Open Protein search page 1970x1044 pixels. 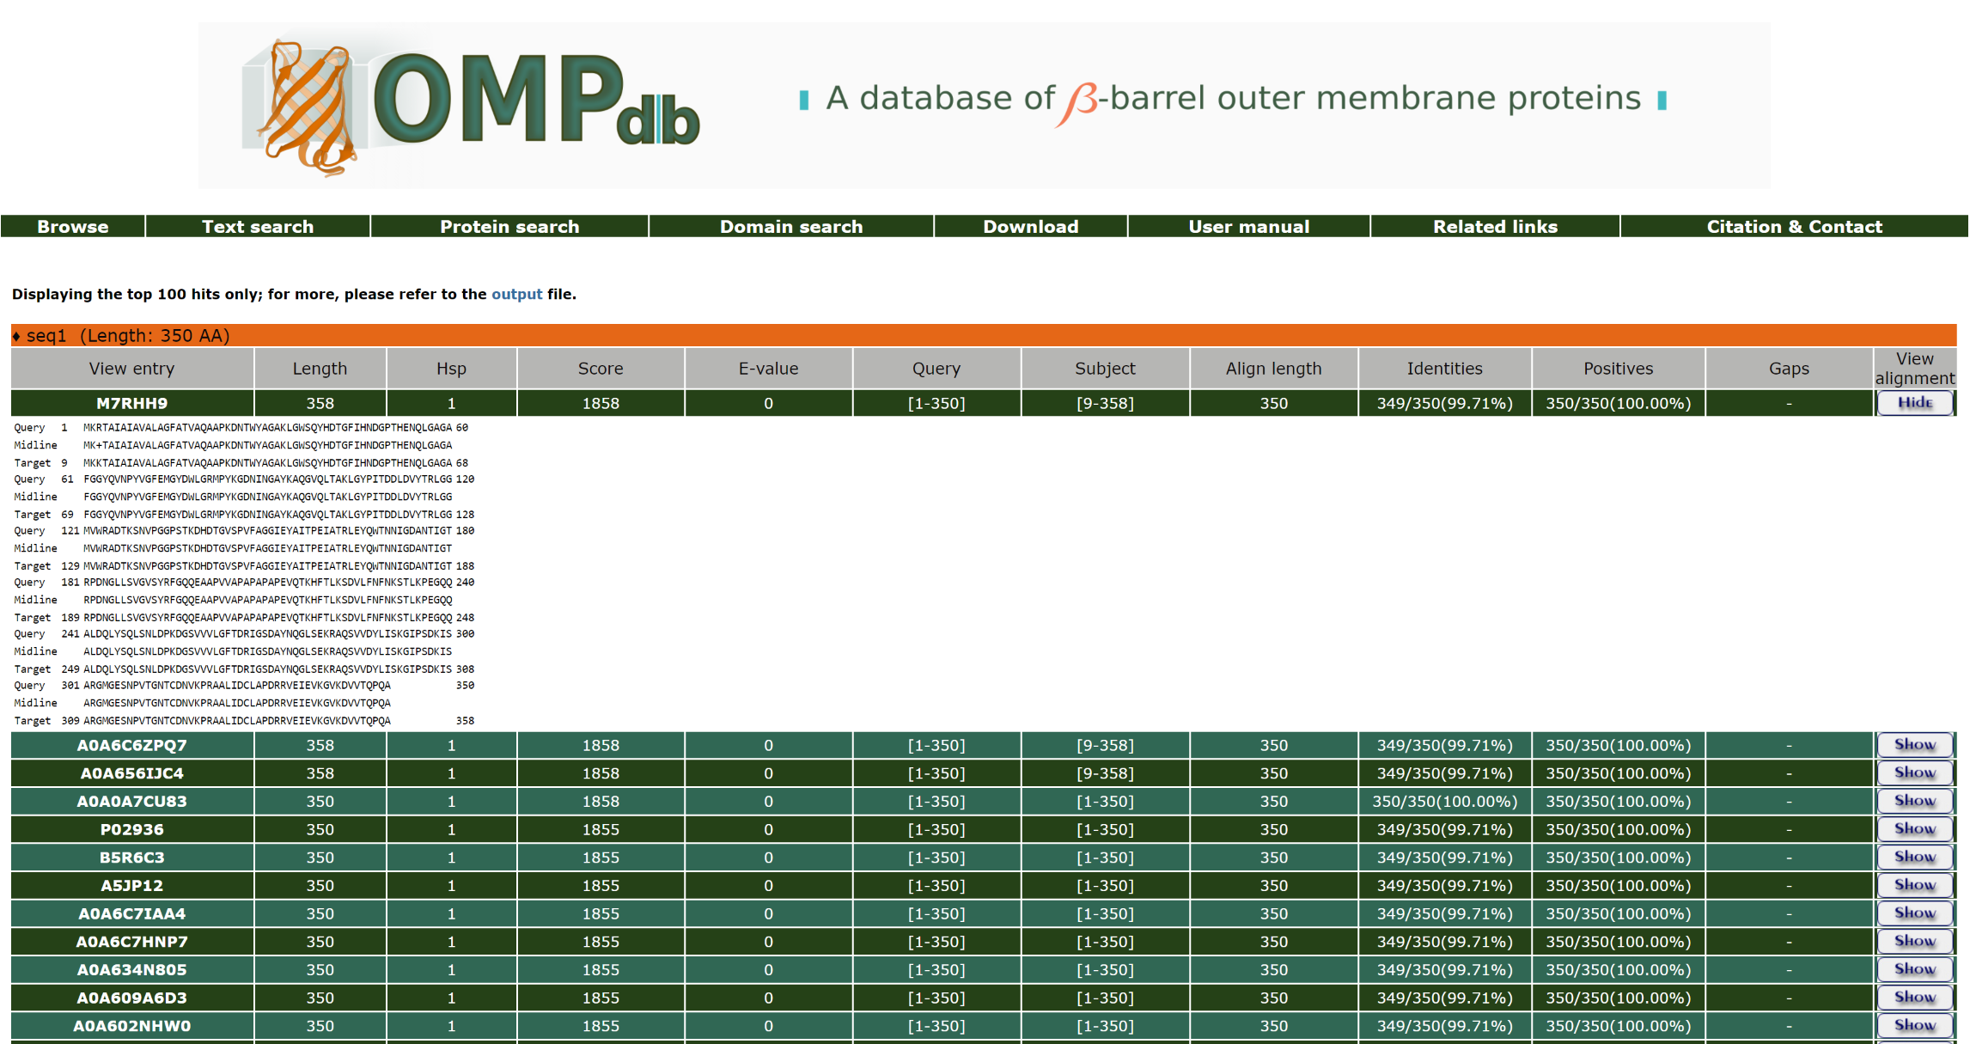coord(509,226)
